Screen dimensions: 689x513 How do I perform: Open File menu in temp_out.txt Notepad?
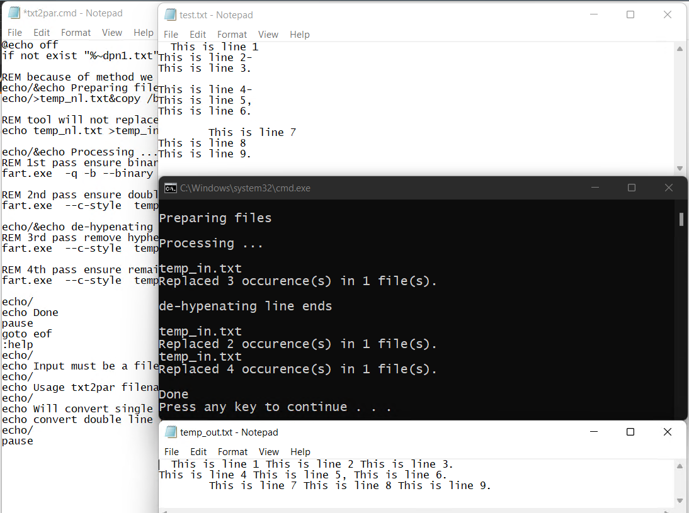[171, 451]
